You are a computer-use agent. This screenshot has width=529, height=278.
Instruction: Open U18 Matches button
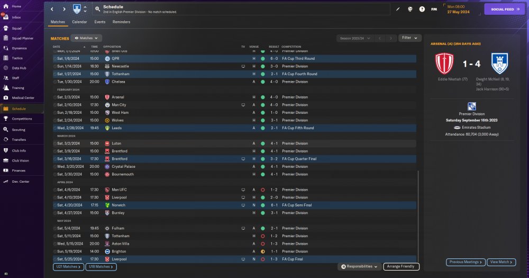coord(101,267)
